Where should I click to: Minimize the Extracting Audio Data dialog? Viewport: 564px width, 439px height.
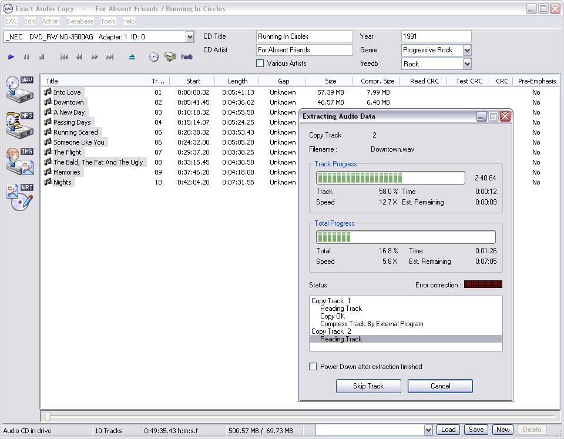[x=481, y=116]
